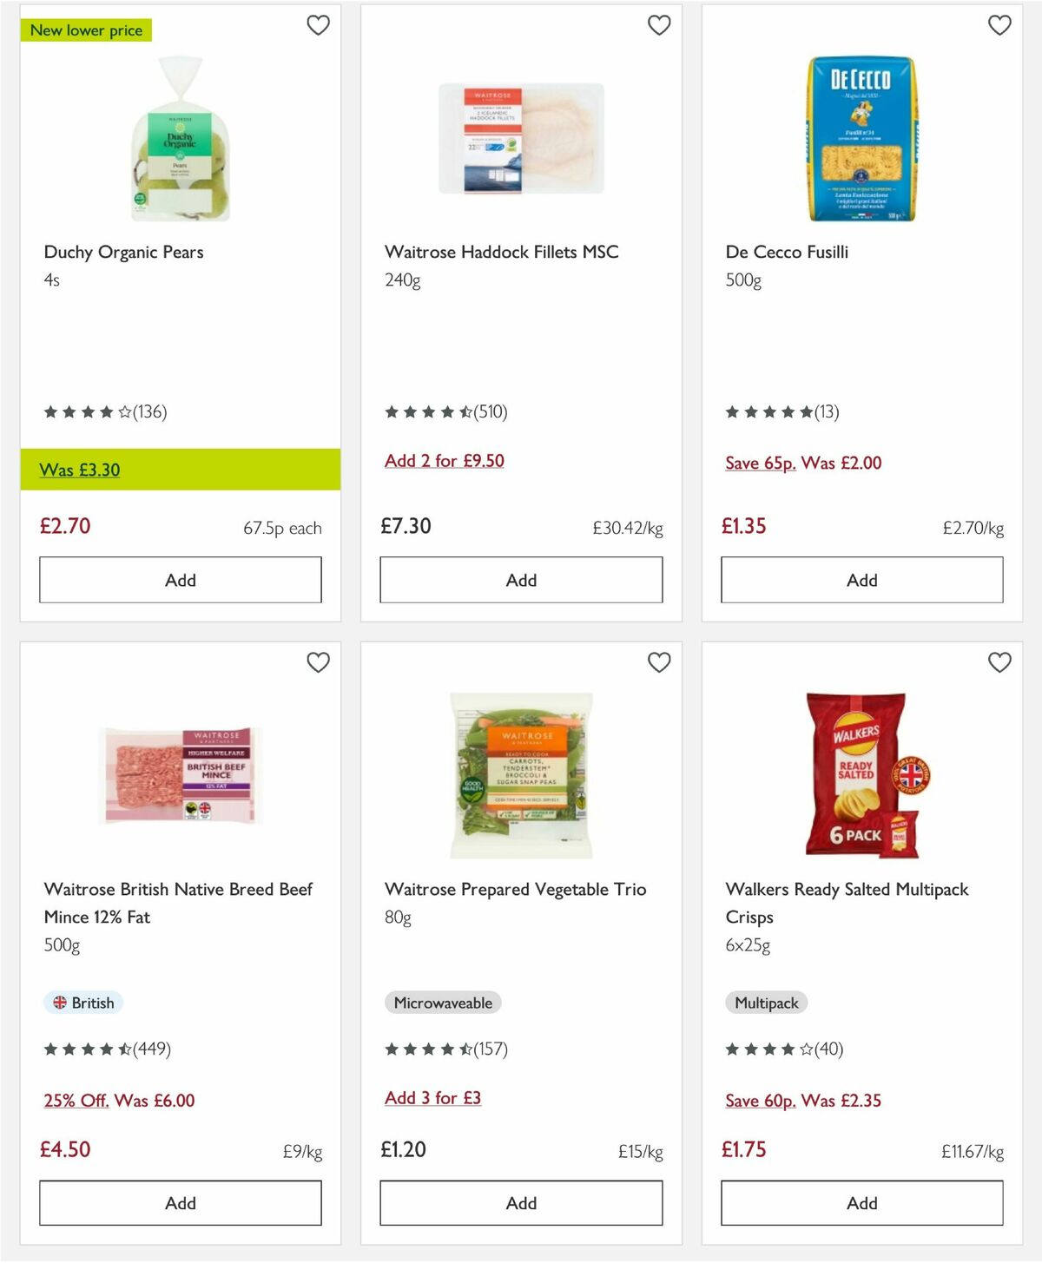Screen dimensions: 1042x1263
Task: Toggle favourite on Prepared Vegetable Trio
Action: (x=659, y=661)
